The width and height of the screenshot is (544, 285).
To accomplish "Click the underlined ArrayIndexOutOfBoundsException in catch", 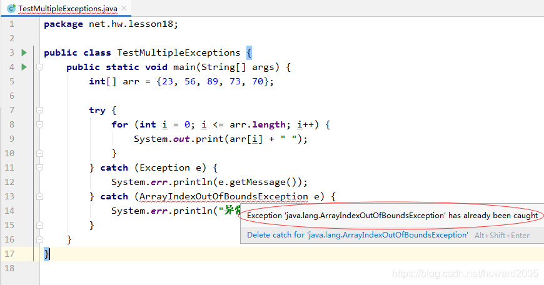I will pos(224,197).
